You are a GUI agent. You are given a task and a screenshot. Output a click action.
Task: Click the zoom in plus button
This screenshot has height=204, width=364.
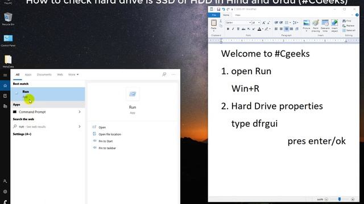[353, 199]
